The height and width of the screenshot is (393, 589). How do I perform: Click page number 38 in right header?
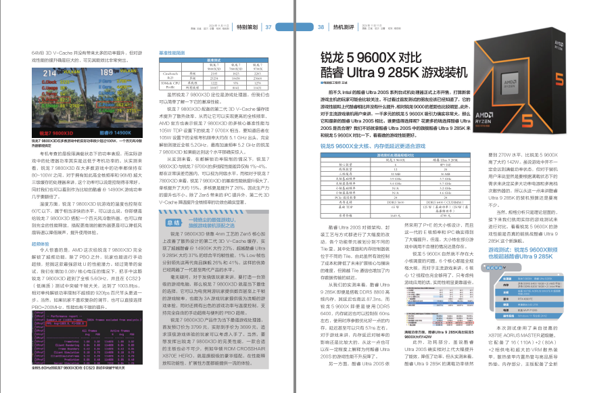point(321,27)
